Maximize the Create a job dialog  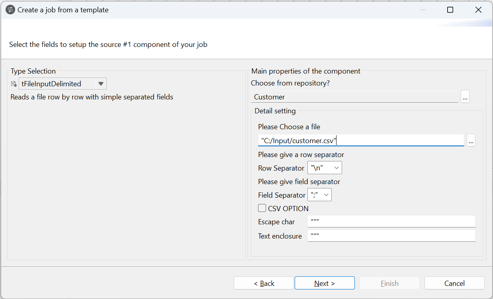point(450,10)
